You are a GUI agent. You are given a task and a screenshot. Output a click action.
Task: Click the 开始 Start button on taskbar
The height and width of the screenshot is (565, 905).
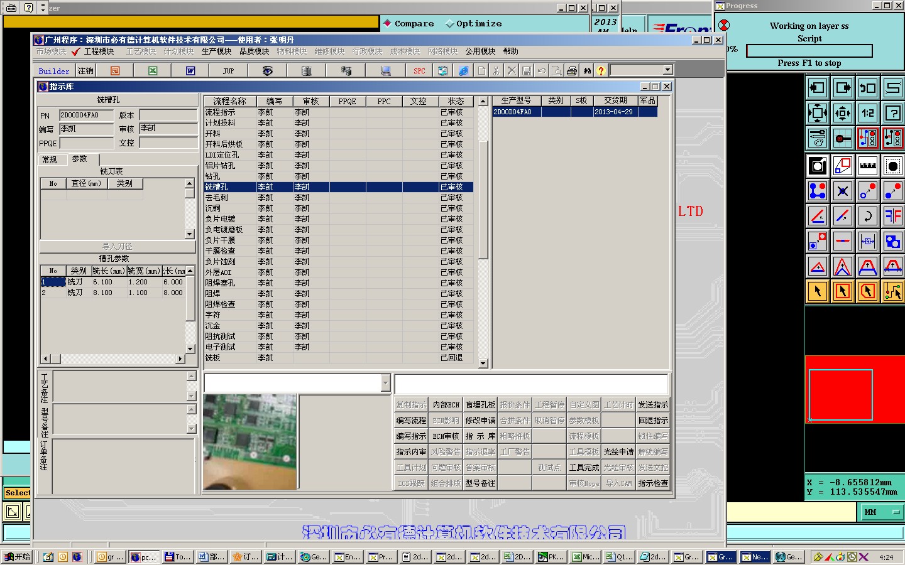point(18,557)
